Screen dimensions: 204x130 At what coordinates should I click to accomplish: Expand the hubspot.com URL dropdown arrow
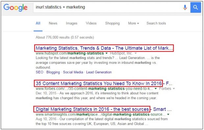pos(107,53)
